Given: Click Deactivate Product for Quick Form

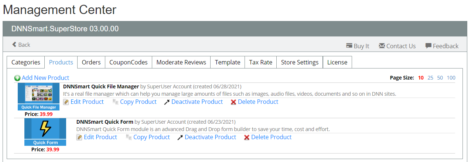Looking at the screenshot, I should pyautogui.click(x=211, y=137).
